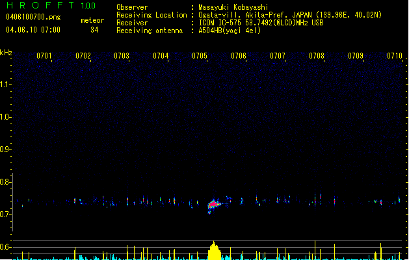This screenshot has height=260, width=409.
Task: Click the 0.6 kHz frequency axis label
Action: coord(5,247)
